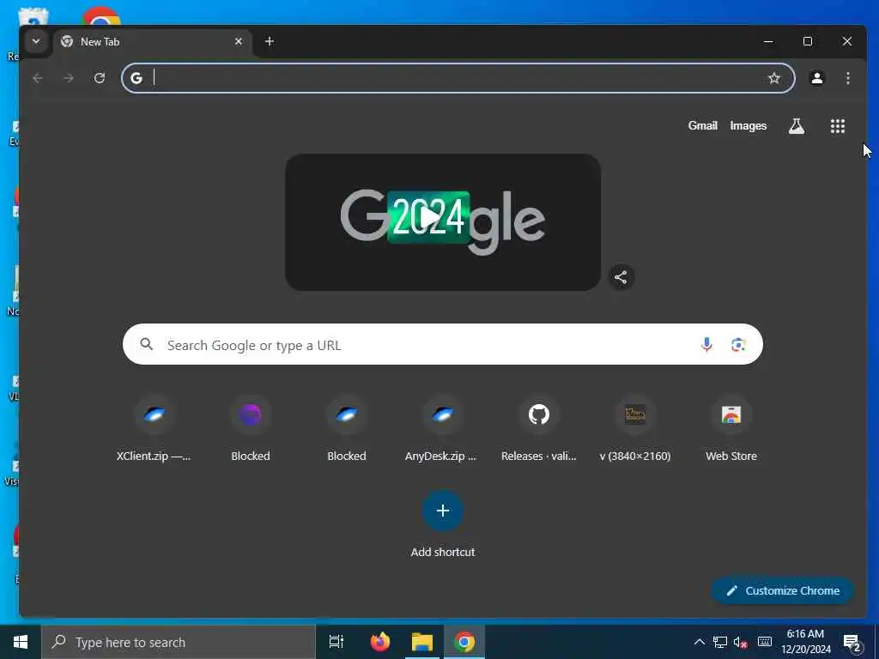The height and width of the screenshot is (659, 879).
Task: Add a new shortcut
Action: tap(443, 526)
